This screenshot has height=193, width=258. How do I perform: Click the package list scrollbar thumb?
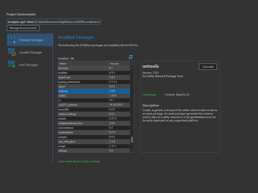(132, 140)
